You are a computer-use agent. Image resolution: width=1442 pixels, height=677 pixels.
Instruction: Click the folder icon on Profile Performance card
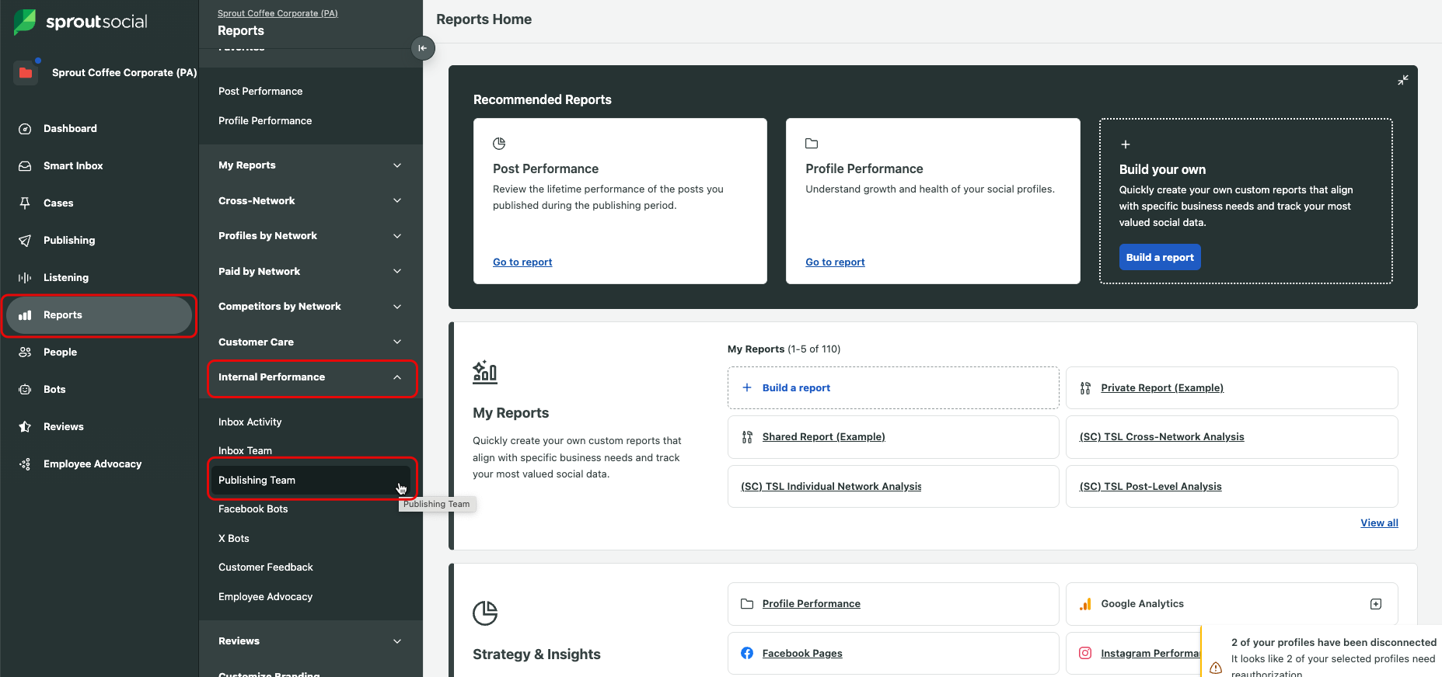pyautogui.click(x=812, y=144)
